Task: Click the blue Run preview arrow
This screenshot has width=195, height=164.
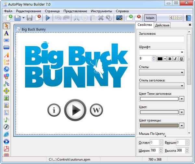Action: point(48,18)
